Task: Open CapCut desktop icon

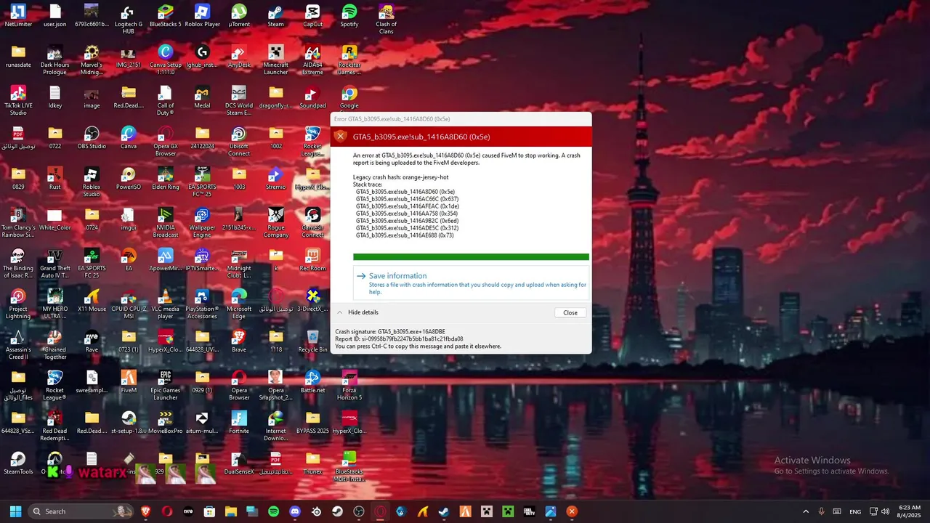Action: pyautogui.click(x=312, y=16)
